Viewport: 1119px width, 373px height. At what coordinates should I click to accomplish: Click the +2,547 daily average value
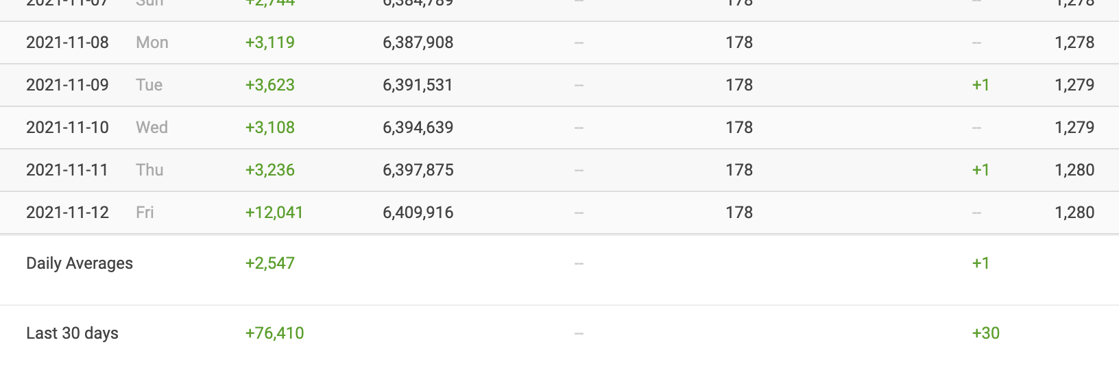point(270,263)
